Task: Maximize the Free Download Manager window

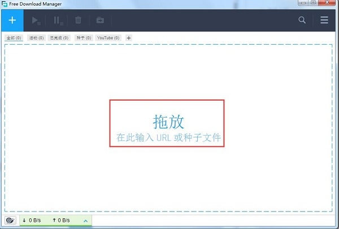Action: tap(313, 3)
